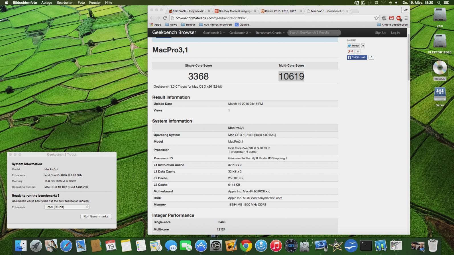This screenshot has width=454, height=255.
Task: Switch to DIX-Ray Medical Imaging tab
Action: click(235, 11)
